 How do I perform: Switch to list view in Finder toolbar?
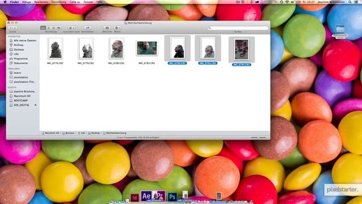point(48,28)
